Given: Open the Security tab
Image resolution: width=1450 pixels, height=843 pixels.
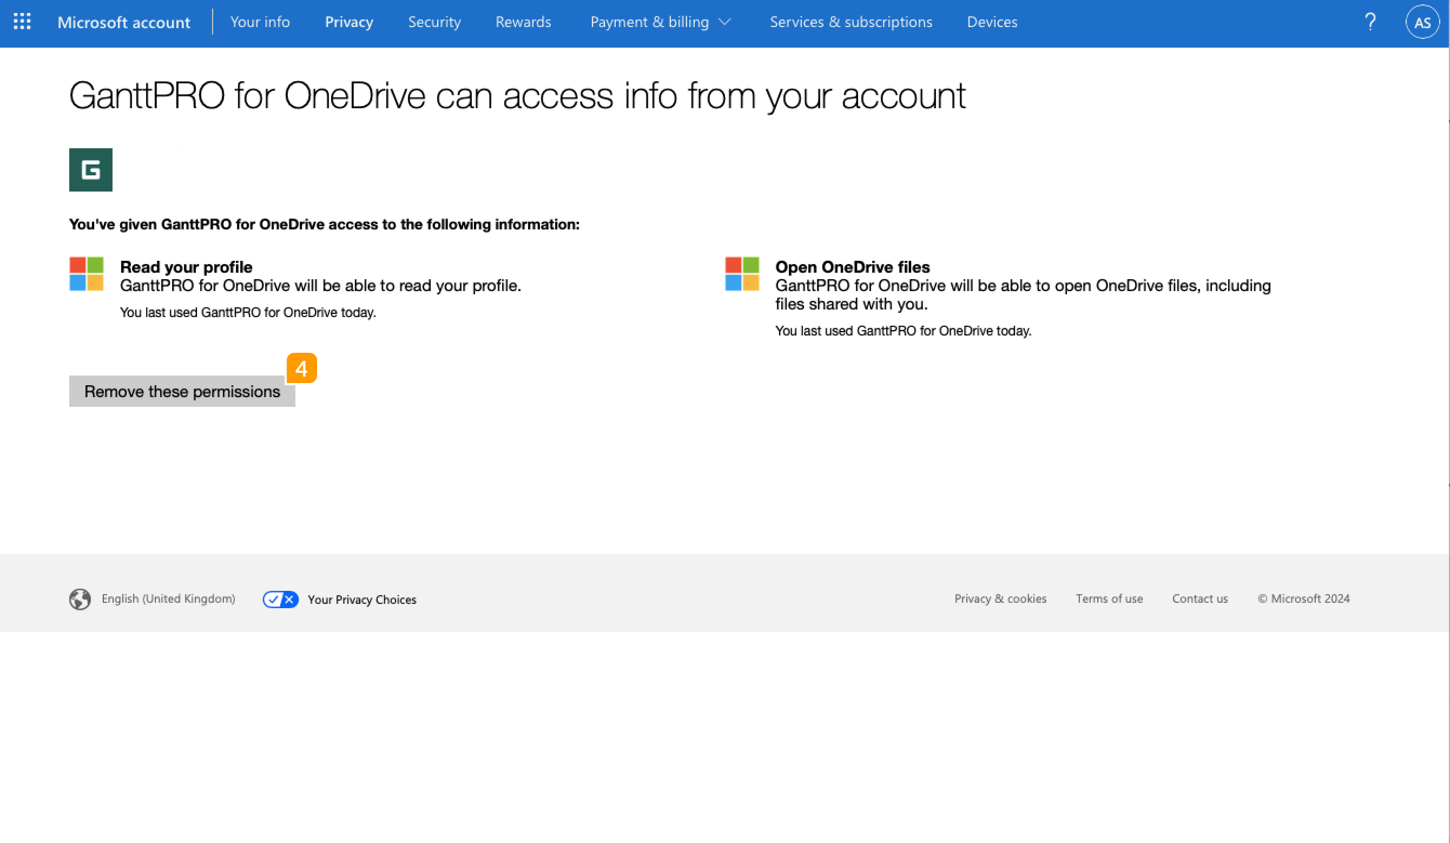Looking at the screenshot, I should coord(434,22).
